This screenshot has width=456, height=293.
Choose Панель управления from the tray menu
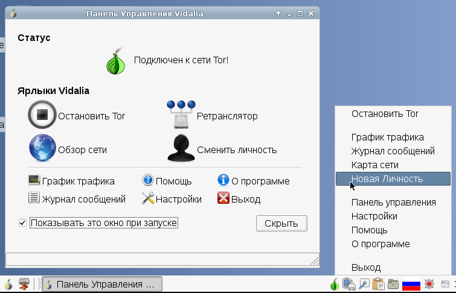[393, 202]
